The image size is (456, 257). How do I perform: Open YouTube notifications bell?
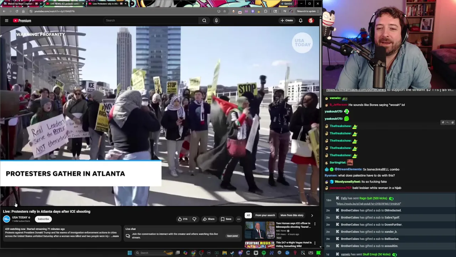coord(301,21)
